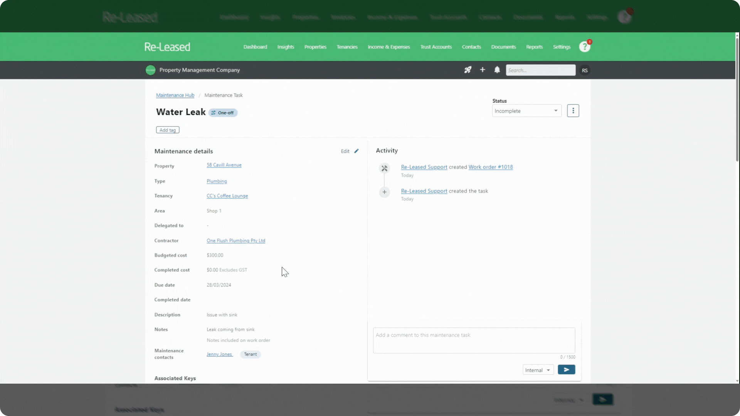This screenshot has width=740, height=416.
Task: Open the Plumbing type link
Action: click(217, 181)
